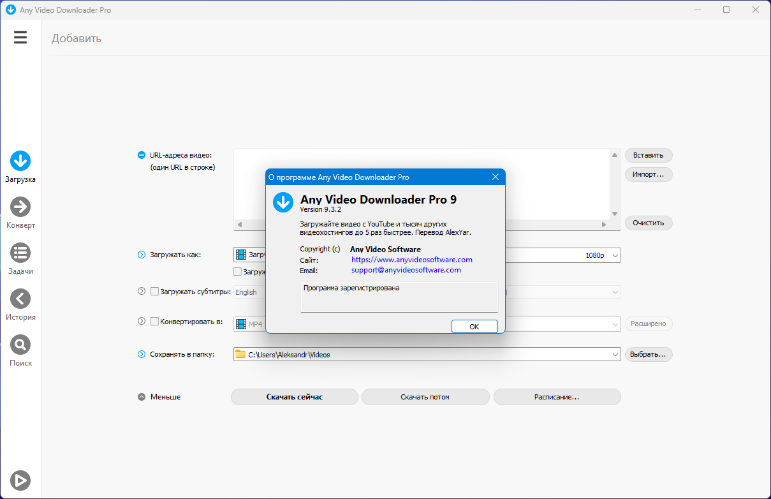Show the История section
The image size is (771, 499).
click(20, 305)
